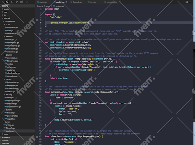This screenshot has width=195, height=145.
Task: Click Go file icon beside command.go in tree
Action: click(x=6, y=27)
